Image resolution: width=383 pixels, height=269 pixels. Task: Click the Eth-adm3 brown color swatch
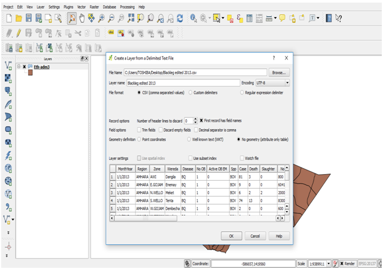click(x=30, y=73)
